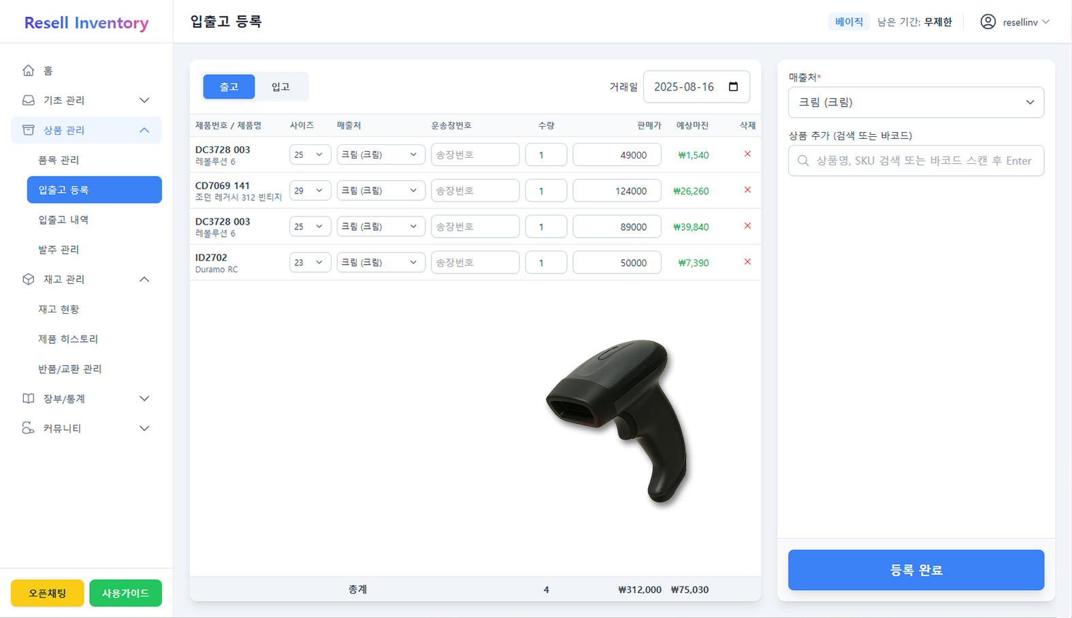Open 입출고 내역 page

[x=63, y=220]
